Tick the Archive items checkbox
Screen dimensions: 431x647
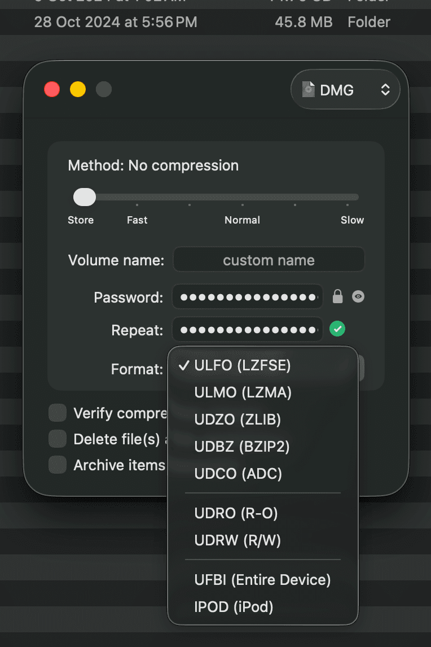point(58,465)
